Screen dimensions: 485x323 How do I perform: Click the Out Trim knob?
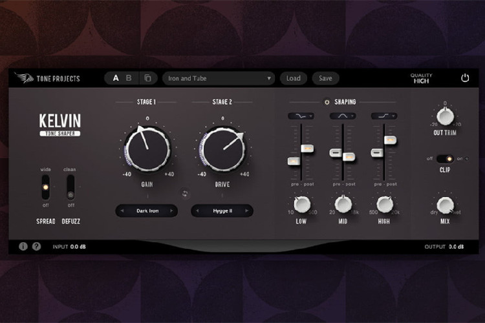click(445, 116)
